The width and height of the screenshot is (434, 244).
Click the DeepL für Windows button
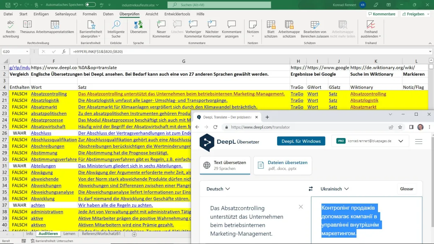click(x=301, y=141)
